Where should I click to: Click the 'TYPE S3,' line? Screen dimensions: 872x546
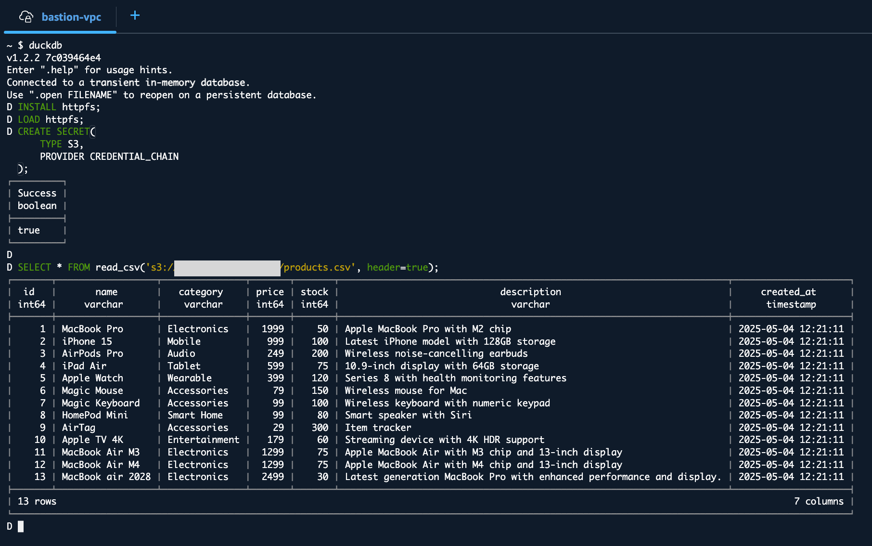click(62, 144)
